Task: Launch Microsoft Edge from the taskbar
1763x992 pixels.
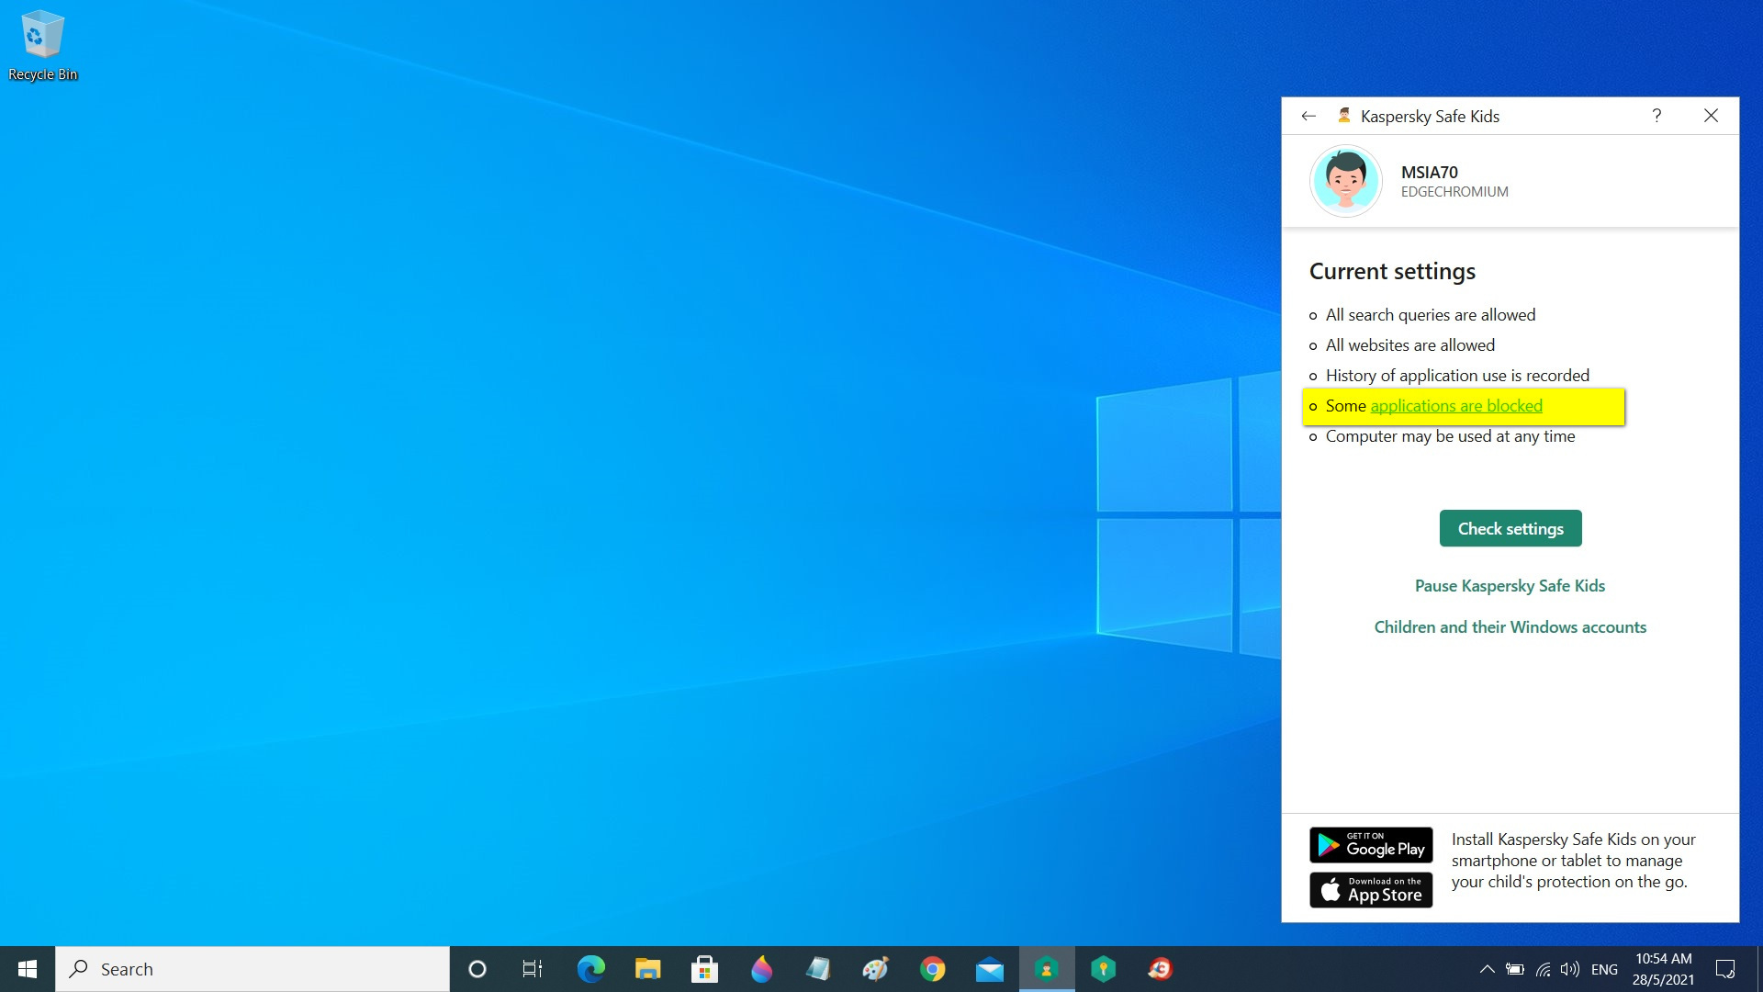Action: pyautogui.click(x=590, y=969)
